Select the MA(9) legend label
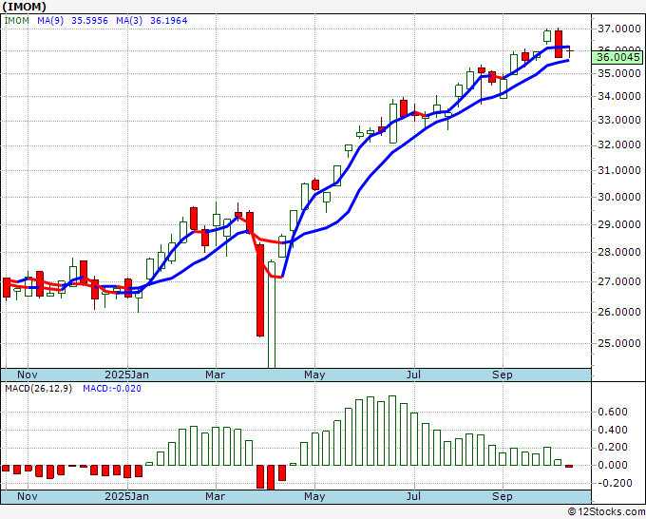This screenshot has width=646, height=519. pyautogui.click(x=50, y=20)
